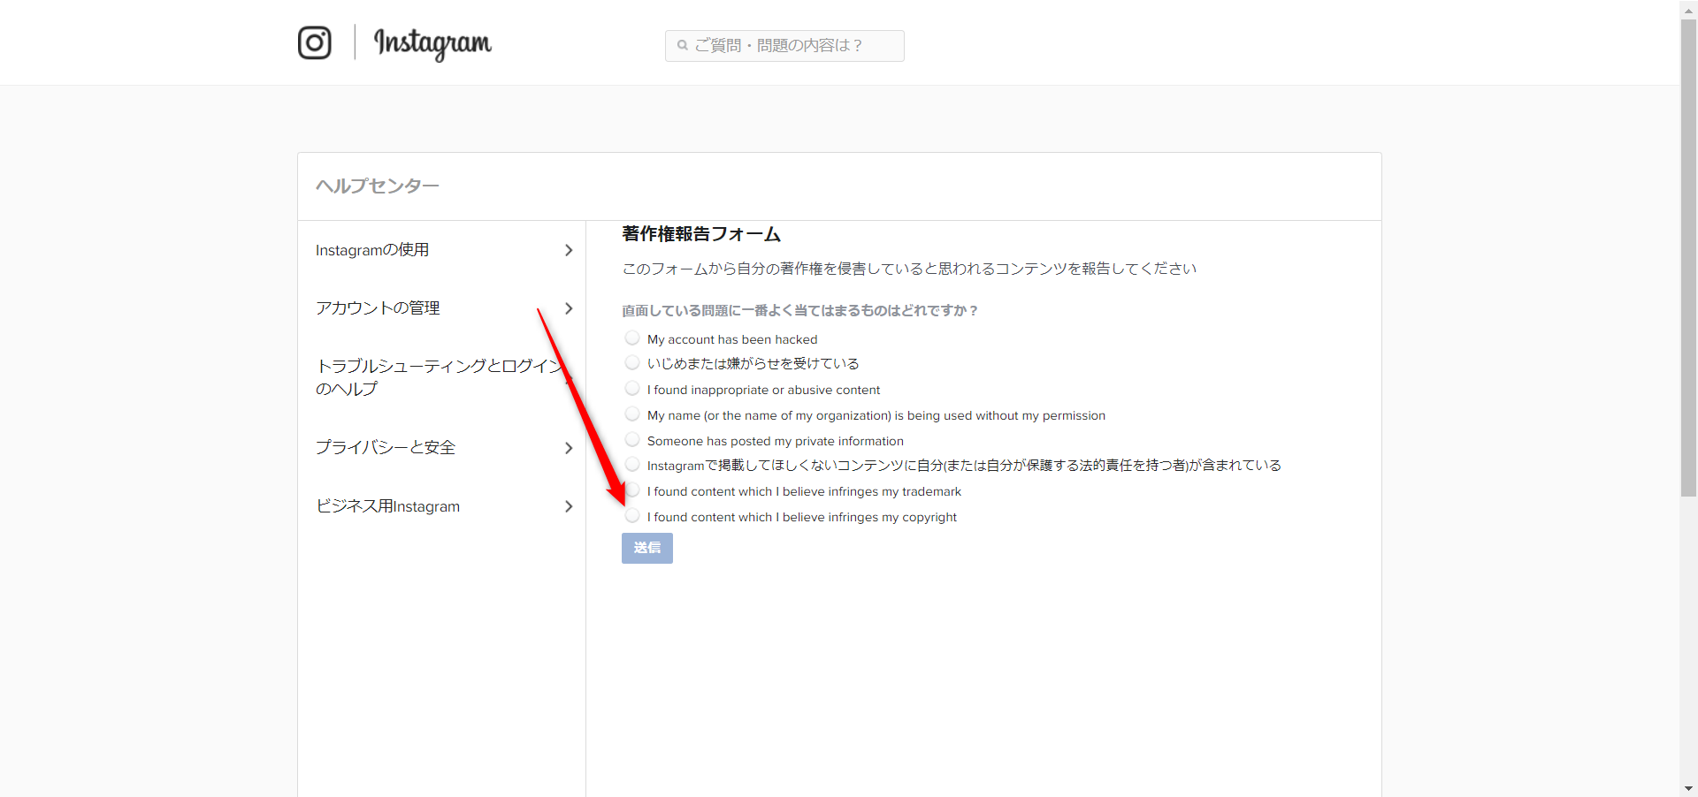Click the 著作権報告フォーム heading text
This screenshot has width=1698, height=797.
(701, 234)
